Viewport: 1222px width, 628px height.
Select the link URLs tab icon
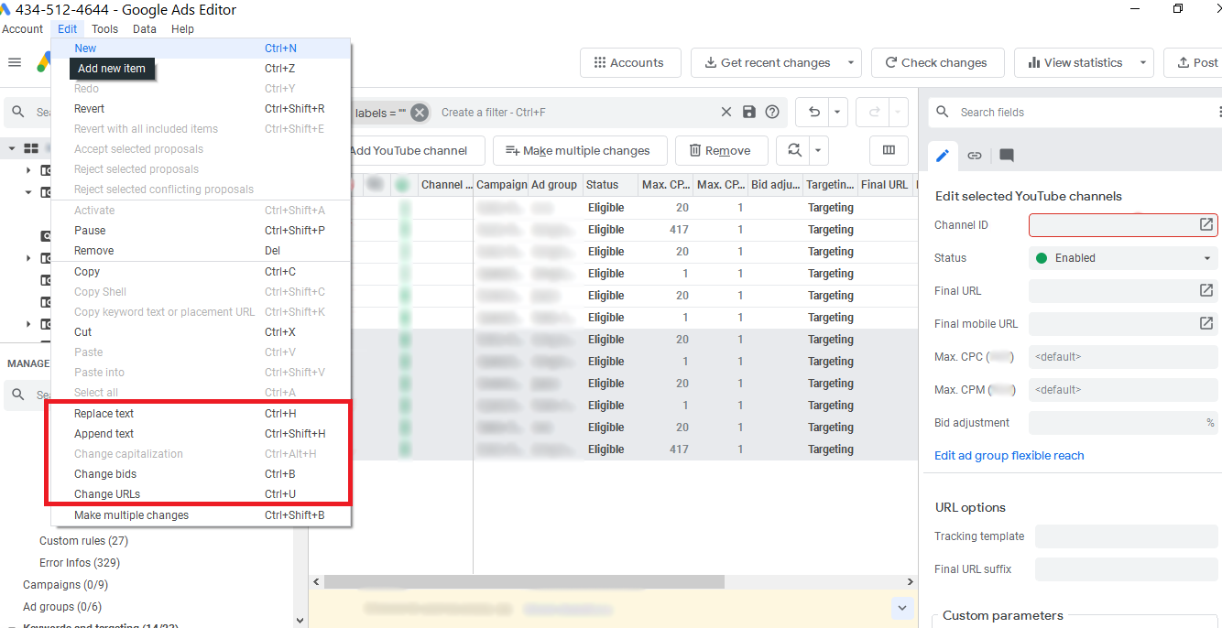click(975, 155)
